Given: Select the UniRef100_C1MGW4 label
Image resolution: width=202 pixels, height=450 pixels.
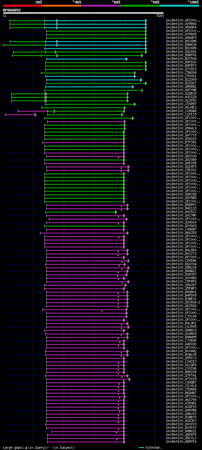Looking at the screenshot, I should coord(181,111).
